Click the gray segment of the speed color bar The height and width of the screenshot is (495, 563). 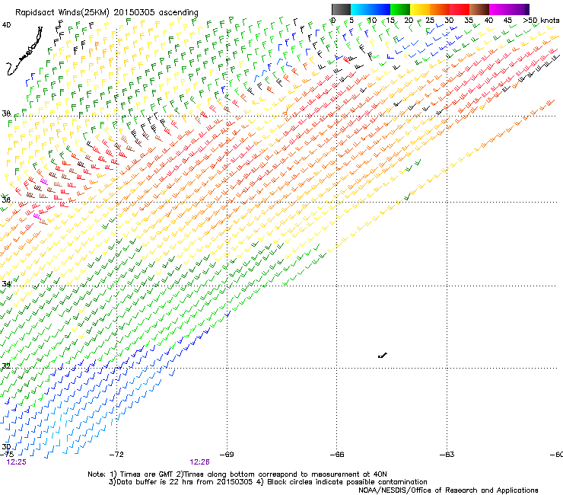pos(341,9)
